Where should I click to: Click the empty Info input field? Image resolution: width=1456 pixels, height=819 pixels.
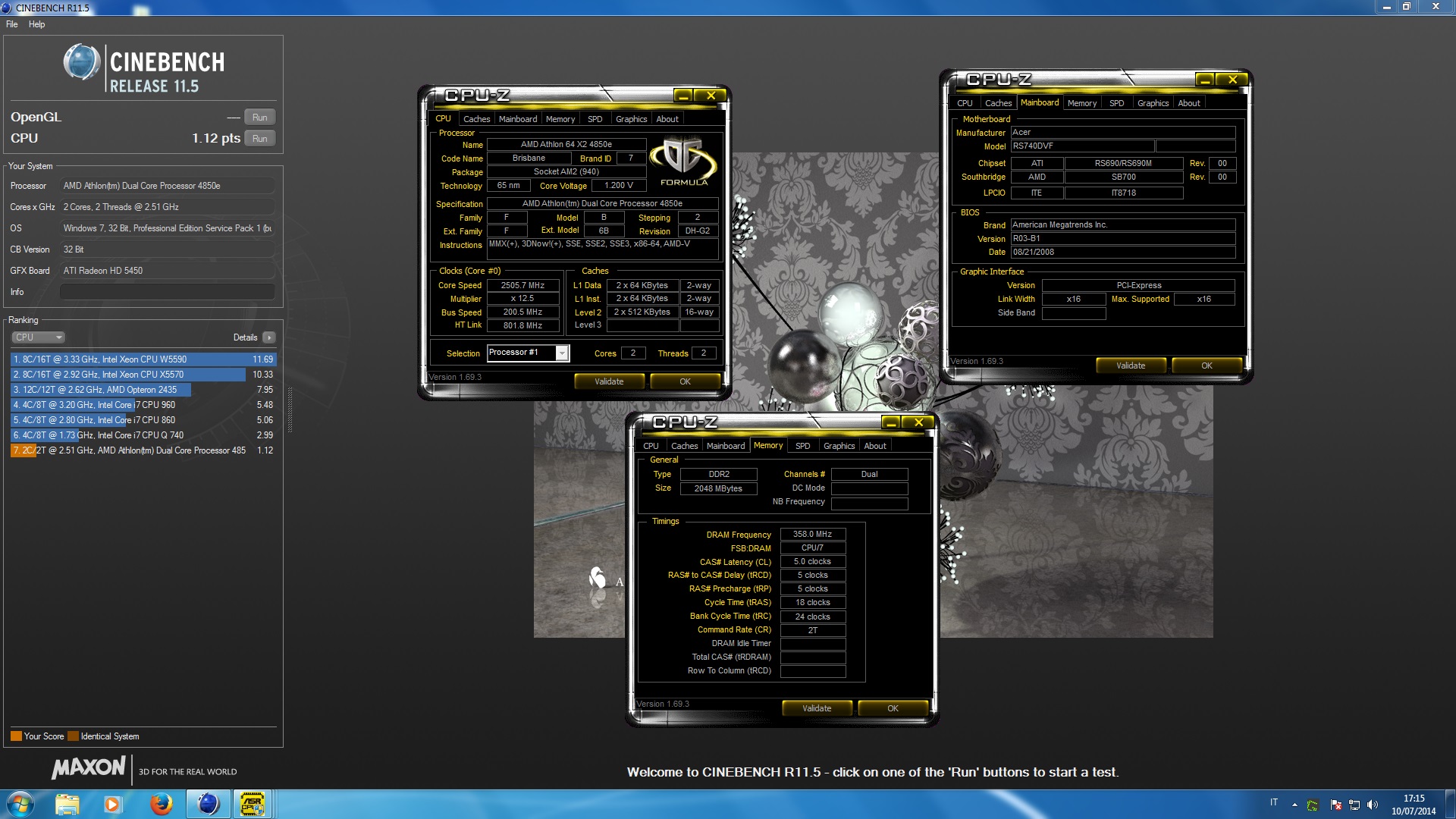coord(167,292)
